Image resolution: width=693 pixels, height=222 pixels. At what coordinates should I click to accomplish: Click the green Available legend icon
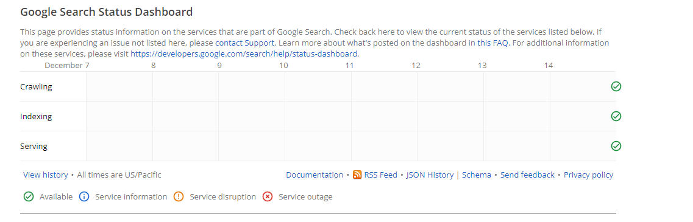tap(29, 197)
